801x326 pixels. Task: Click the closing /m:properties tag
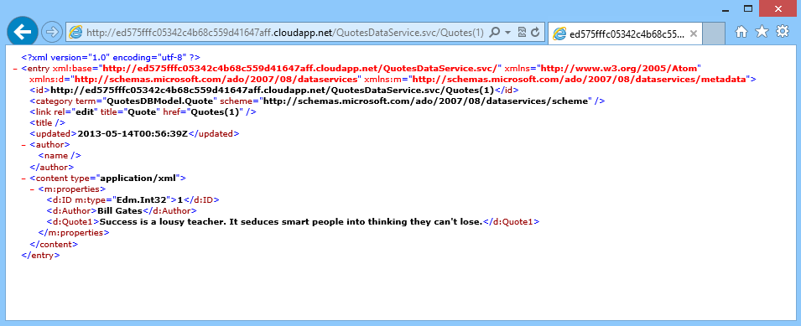74,233
